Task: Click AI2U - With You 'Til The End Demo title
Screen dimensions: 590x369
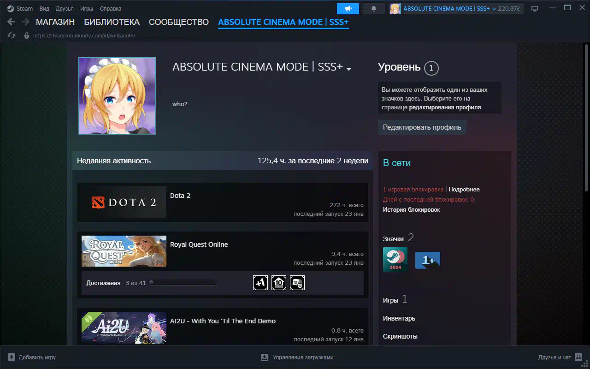Action: [223, 321]
